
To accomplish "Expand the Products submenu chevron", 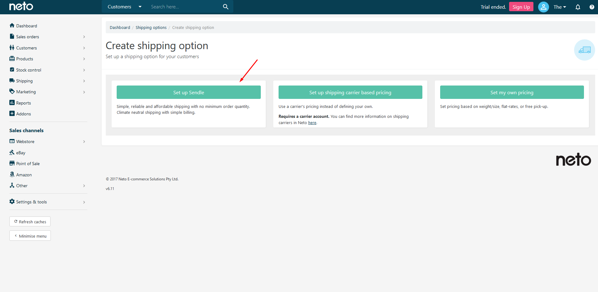I will point(84,59).
